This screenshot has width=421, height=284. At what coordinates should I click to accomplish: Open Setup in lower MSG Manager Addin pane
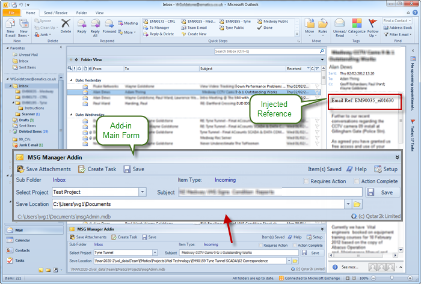315,237
